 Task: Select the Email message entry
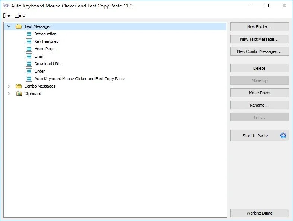[x=39, y=56]
